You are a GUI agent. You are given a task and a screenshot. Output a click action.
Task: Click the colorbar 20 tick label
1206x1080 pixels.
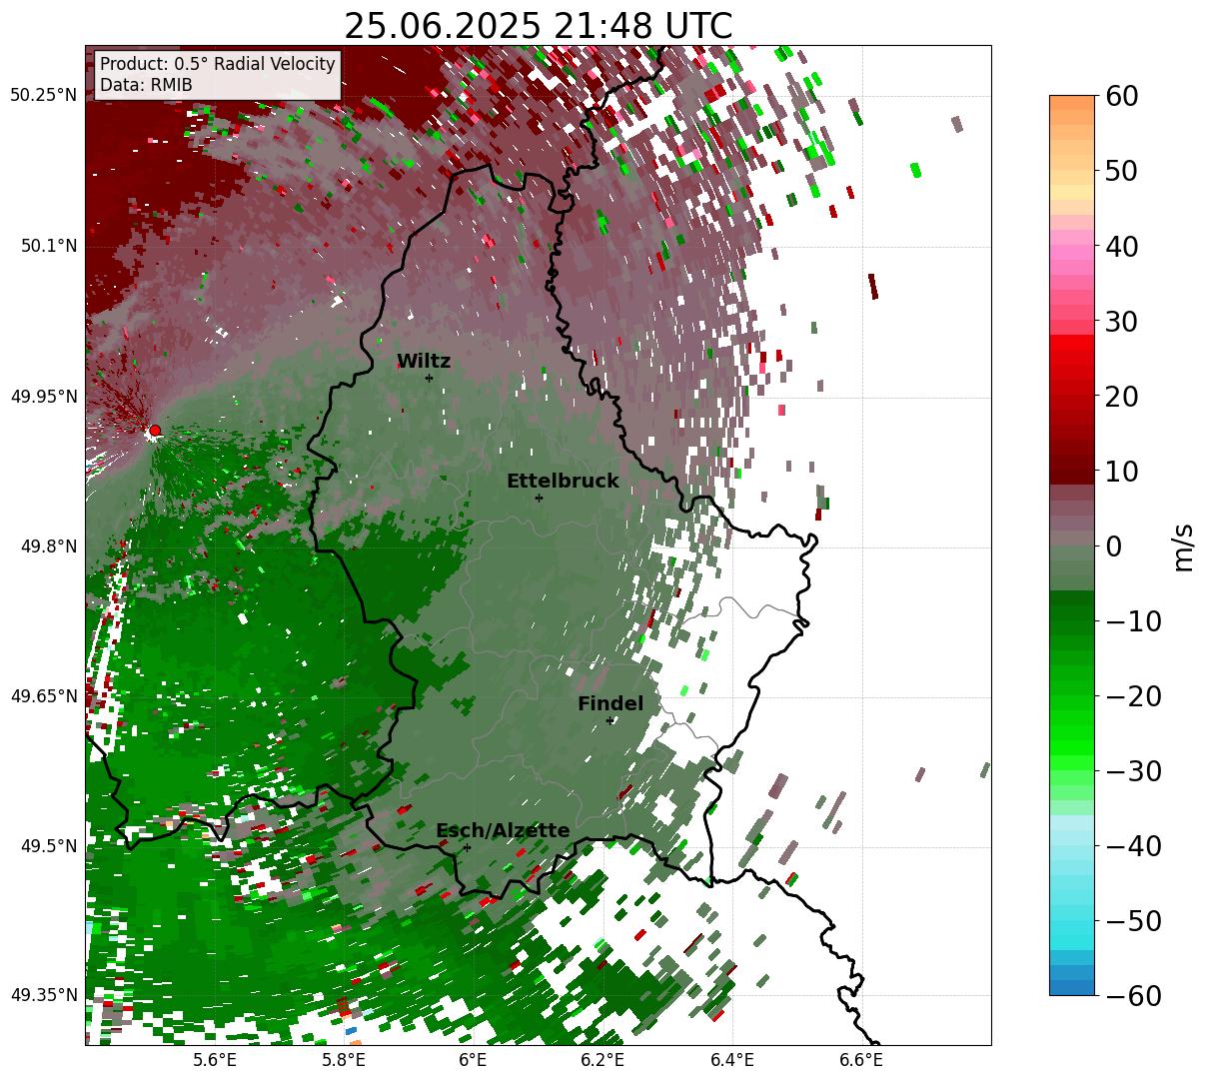click(x=1122, y=397)
